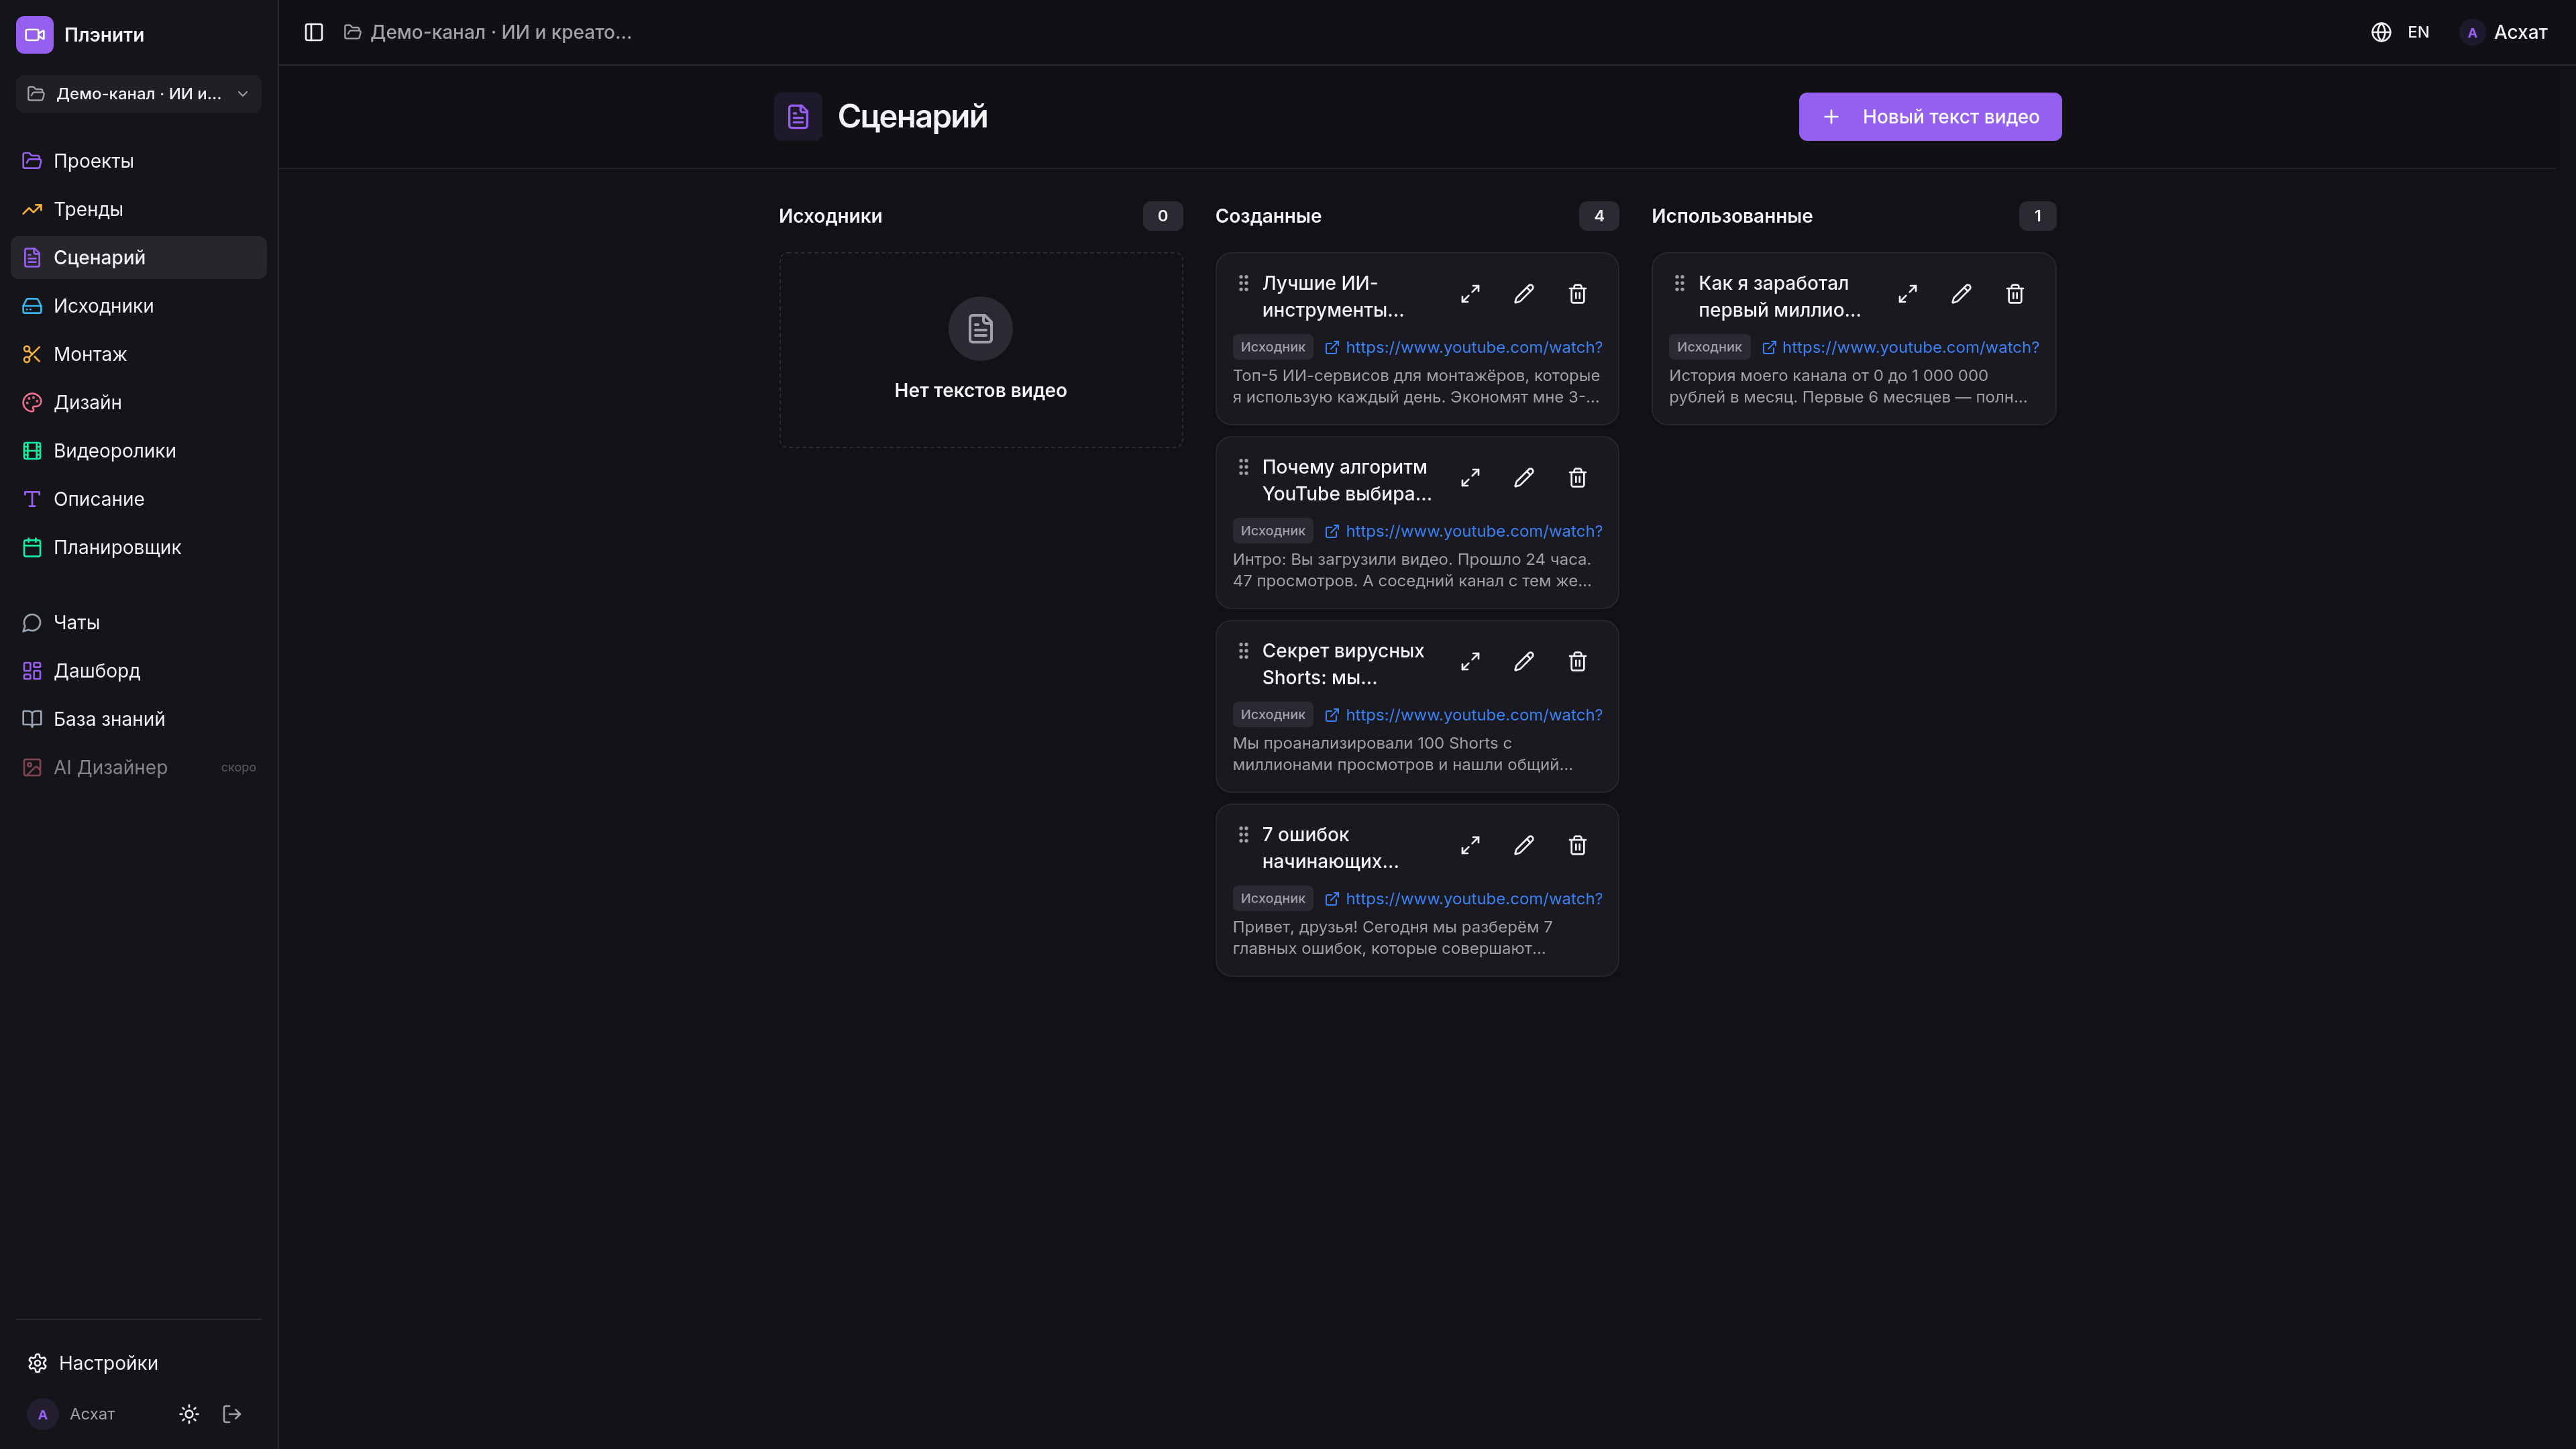Open YouTube link on 'Почему алгоритм YouTube' card
Screen dimensions: 2576x1449
click(x=1464, y=531)
